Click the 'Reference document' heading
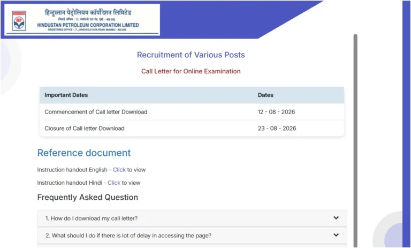Image resolution: width=411 pixels, height=248 pixels. (84, 153)
